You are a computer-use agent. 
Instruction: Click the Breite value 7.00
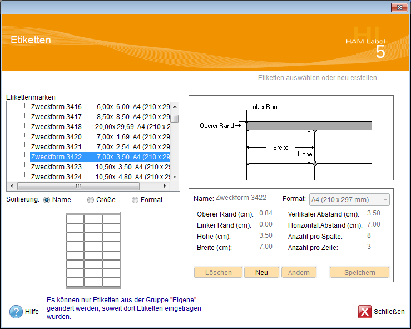pos(266,247)
